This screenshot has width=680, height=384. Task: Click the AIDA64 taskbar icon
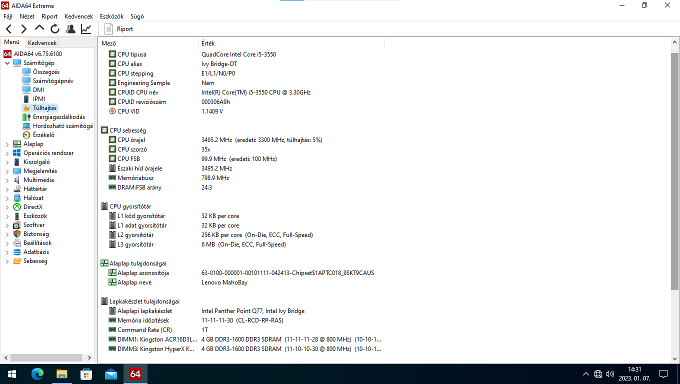[x=135, y=373]
